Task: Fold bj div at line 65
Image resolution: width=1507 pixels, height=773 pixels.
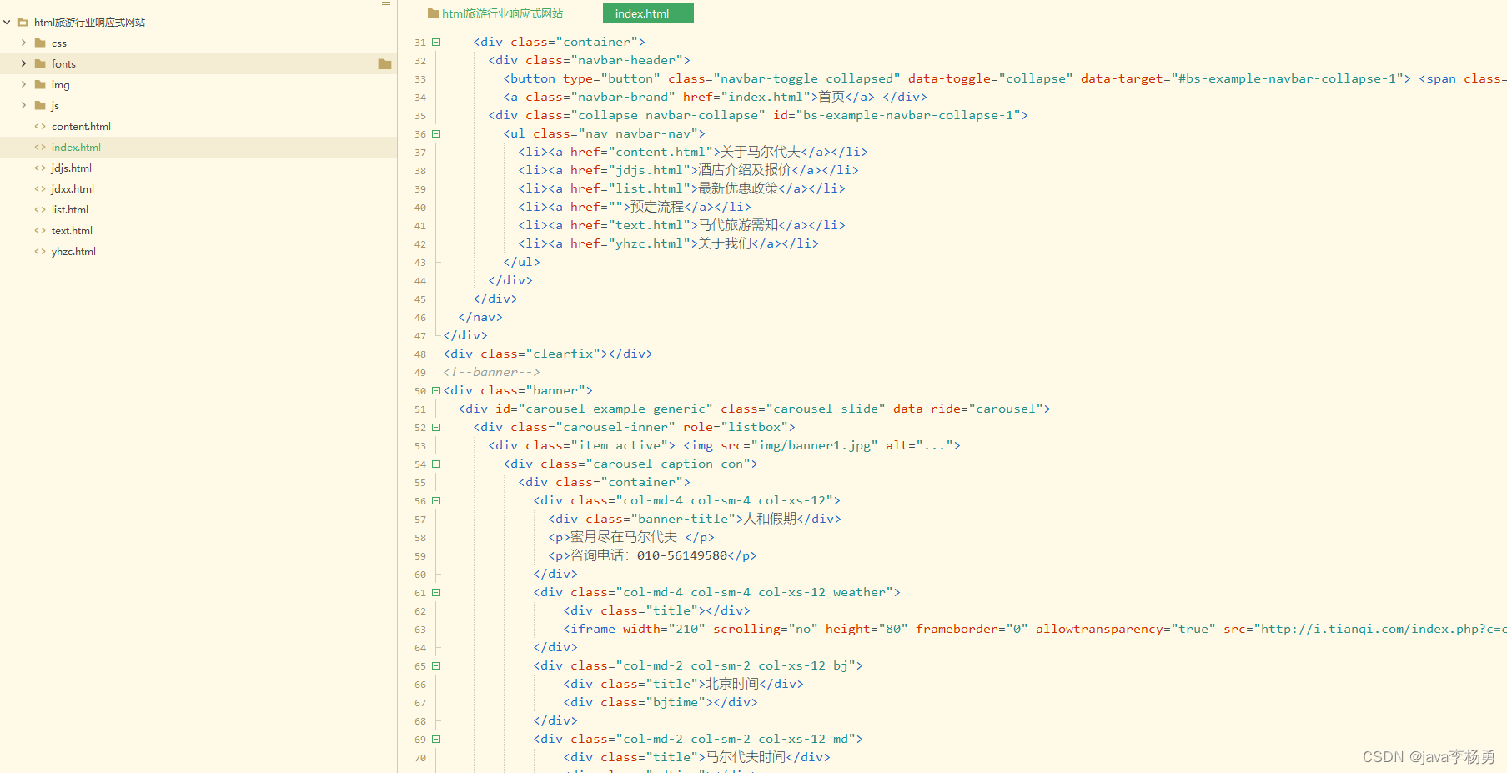Action: (435, 665)
